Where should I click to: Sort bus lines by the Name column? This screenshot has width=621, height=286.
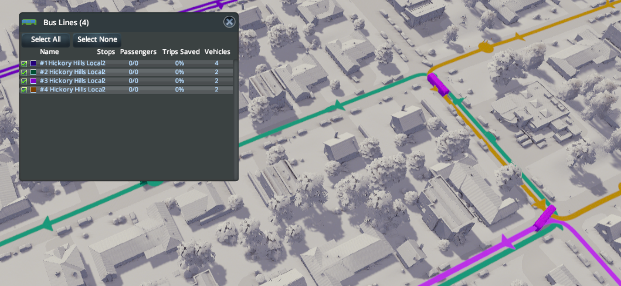pyautogui.click(x=49, y=52)
